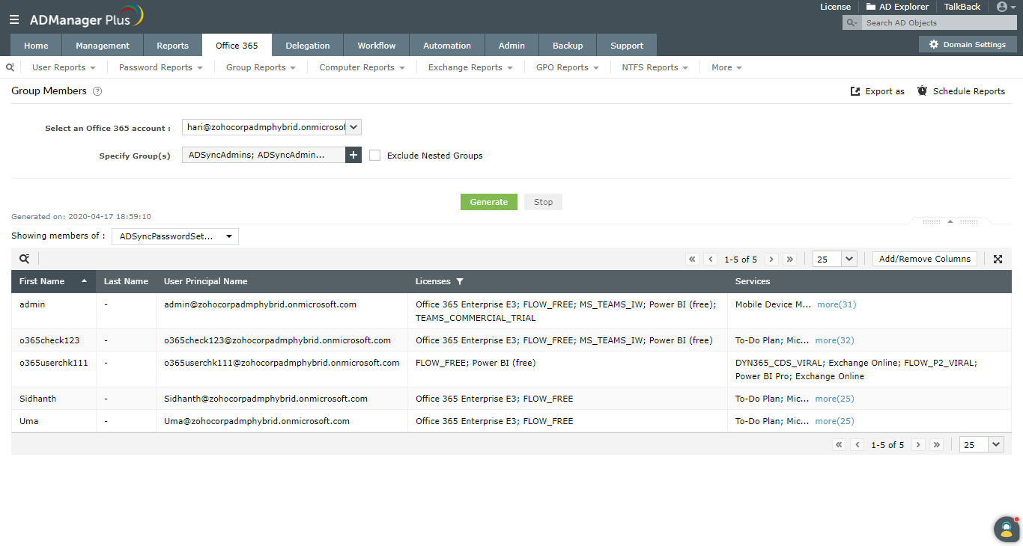The image size is (1023, 546).
Task: Expand the Computer Reports menu
Action: pos(362,67)
